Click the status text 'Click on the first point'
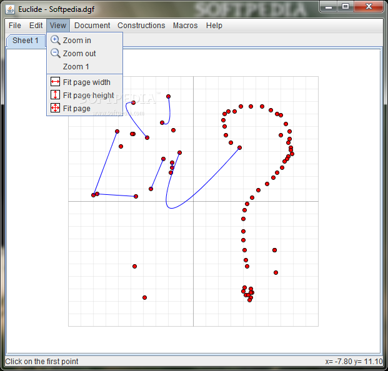Image resolution: width=388 pixels, height=371 pixels. 42,362
